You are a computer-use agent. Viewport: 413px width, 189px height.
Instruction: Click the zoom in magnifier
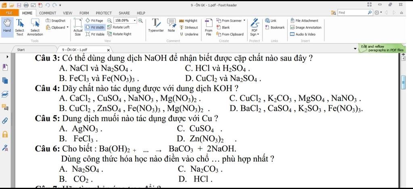pyautogui.click(x=140, y=21)
